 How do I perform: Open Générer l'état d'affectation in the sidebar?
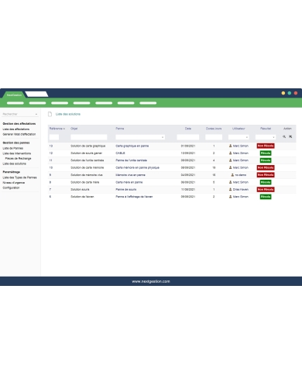(19, 134)
